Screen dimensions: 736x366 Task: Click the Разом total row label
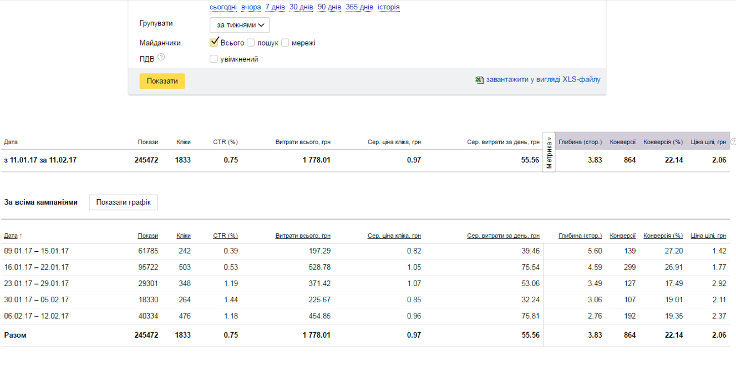tap(15, 335)
